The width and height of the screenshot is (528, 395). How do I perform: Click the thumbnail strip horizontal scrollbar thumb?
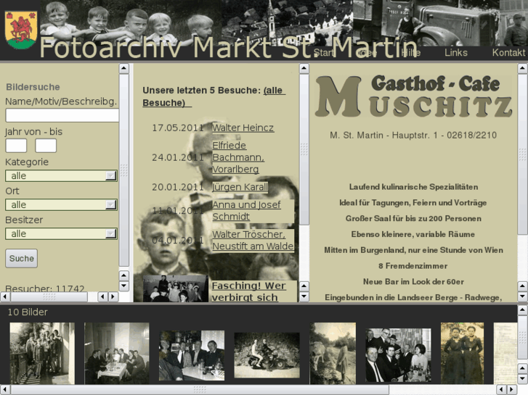click(200, 390)
